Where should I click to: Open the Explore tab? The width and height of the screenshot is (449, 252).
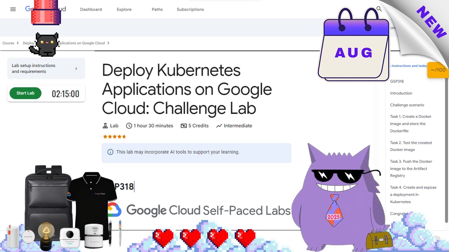[124, 9]
